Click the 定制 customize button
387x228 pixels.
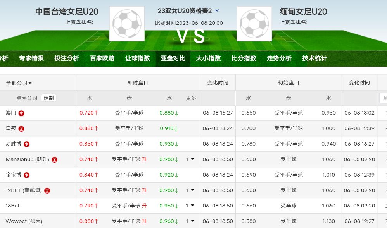(x=49, y=98)
